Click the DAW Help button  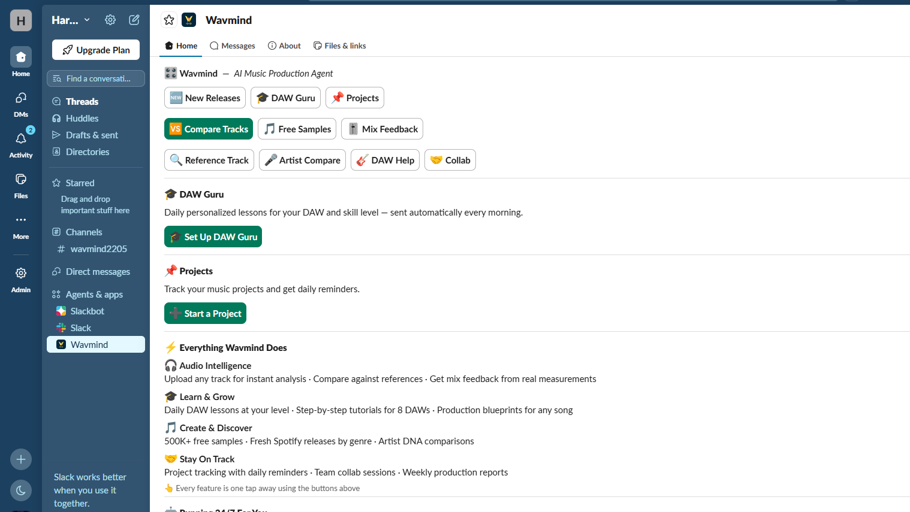coord(385,160)
